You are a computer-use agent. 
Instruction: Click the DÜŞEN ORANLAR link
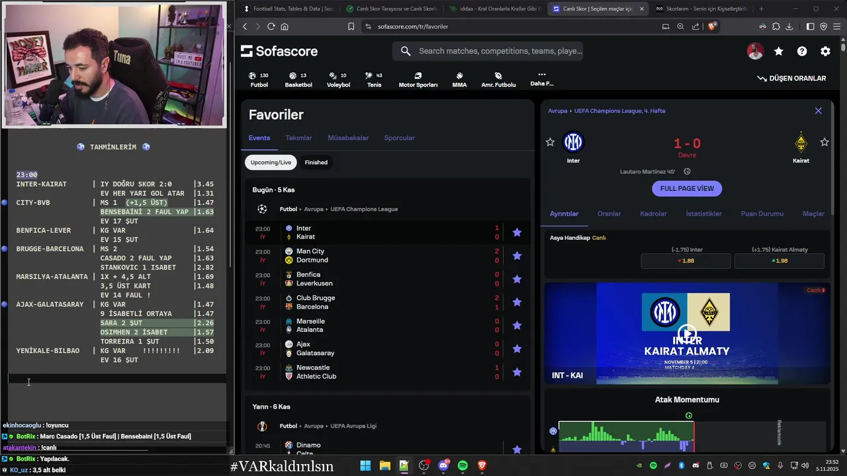click(x=791, y=78)
